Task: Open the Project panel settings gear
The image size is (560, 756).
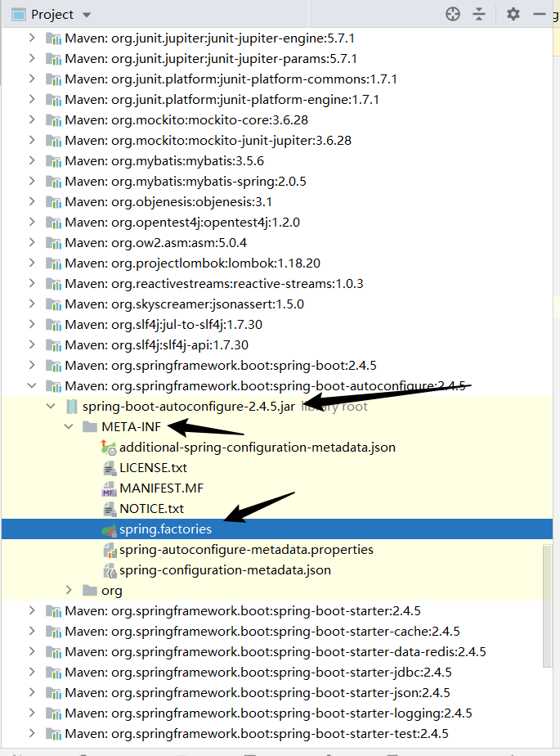Action: coord(513,14)
